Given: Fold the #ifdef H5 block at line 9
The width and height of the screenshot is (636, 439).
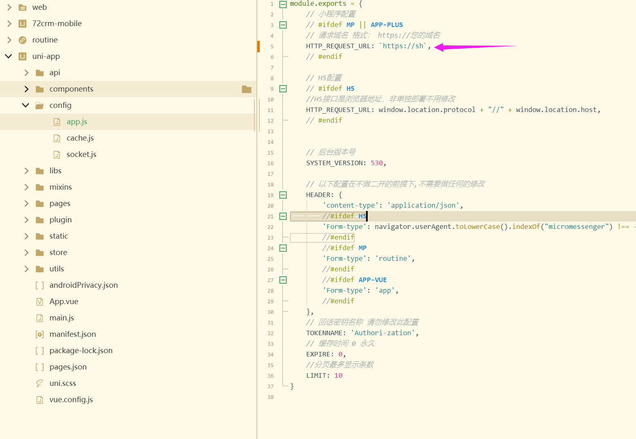Looking at the screenshot, I should 283,89.
